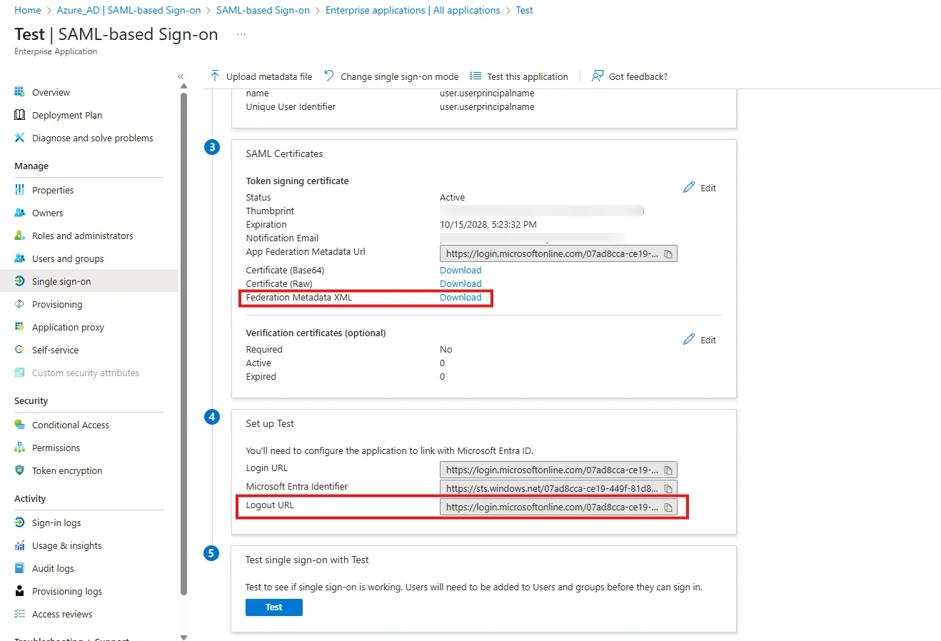Copy the App Federation Metadata Url

[x=668, y=253]
